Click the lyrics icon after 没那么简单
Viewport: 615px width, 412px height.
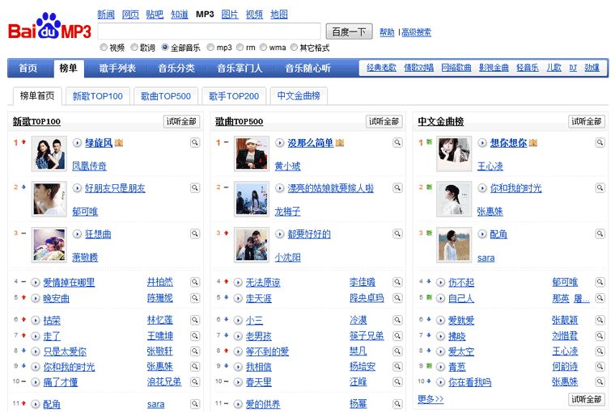tap(340, 143)
